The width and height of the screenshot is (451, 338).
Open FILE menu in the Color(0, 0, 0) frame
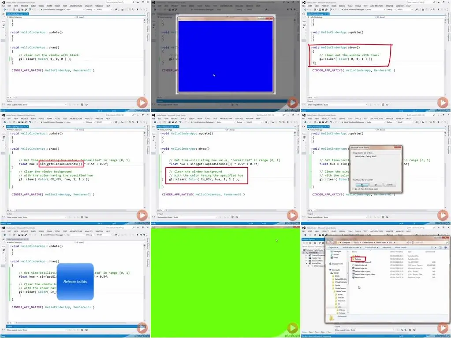coord(4,6)
